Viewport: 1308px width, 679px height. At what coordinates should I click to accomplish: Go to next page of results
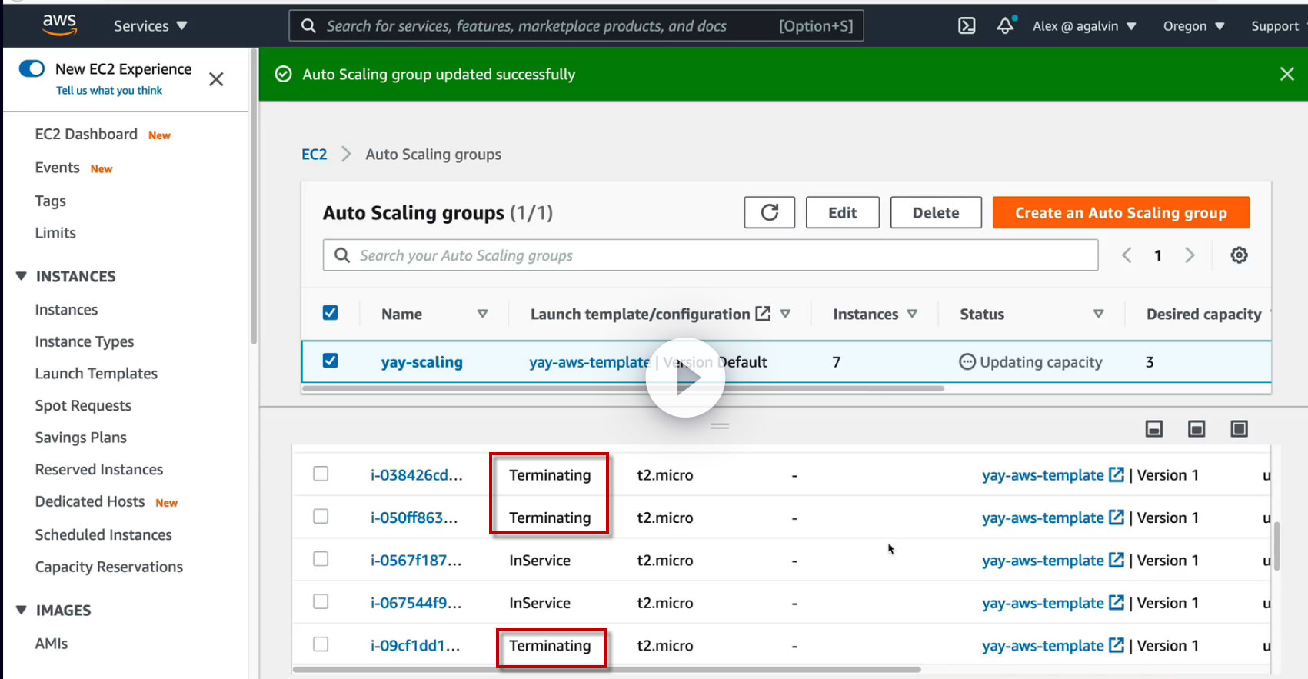[1190, 255]
